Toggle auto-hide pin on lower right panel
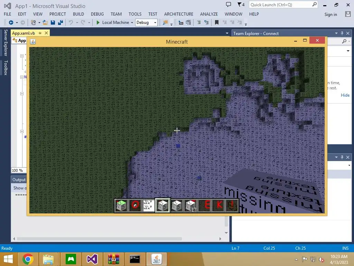This screenshot has height=266, width=354. coord(342,157)
